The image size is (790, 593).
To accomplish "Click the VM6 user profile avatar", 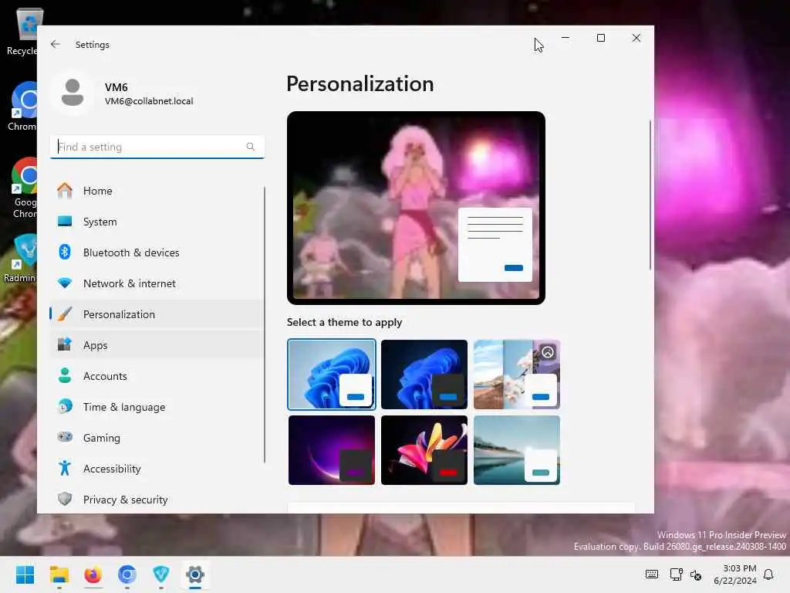I will point(73,93).
